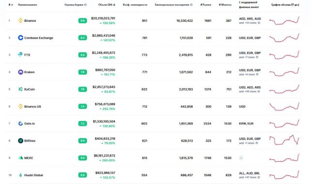Screen dimensions: 311x184
Task: Click MEXC empty fiat placeholder '--'
Action: 241,158
